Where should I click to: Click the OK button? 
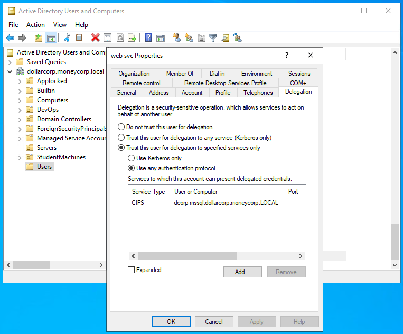(x=171, y=321)
